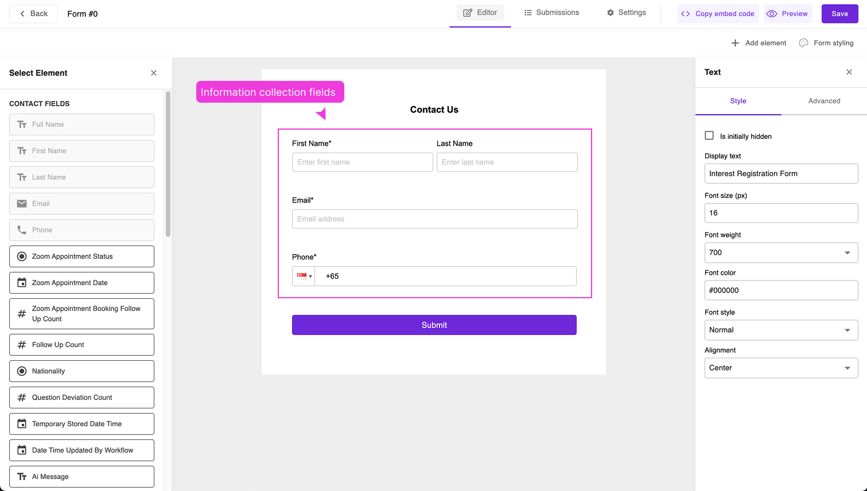Open the Font weight dropdown

[x=781, y=252]
